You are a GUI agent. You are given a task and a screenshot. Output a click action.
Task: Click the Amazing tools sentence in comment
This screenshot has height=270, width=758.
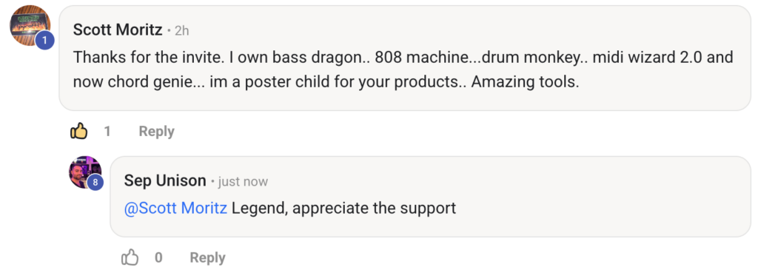525,81
